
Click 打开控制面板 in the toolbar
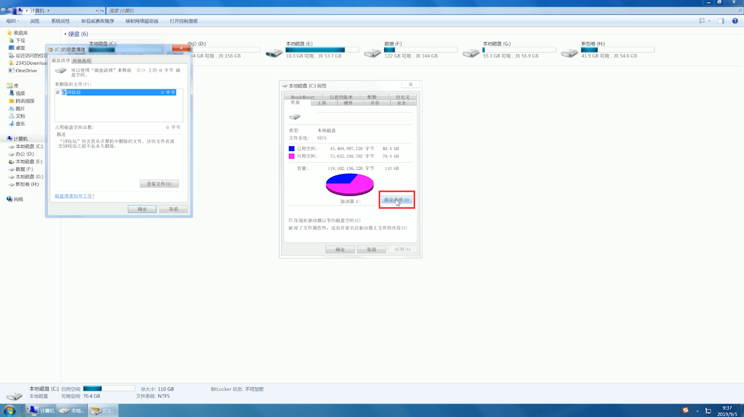[x=184, y=21]
